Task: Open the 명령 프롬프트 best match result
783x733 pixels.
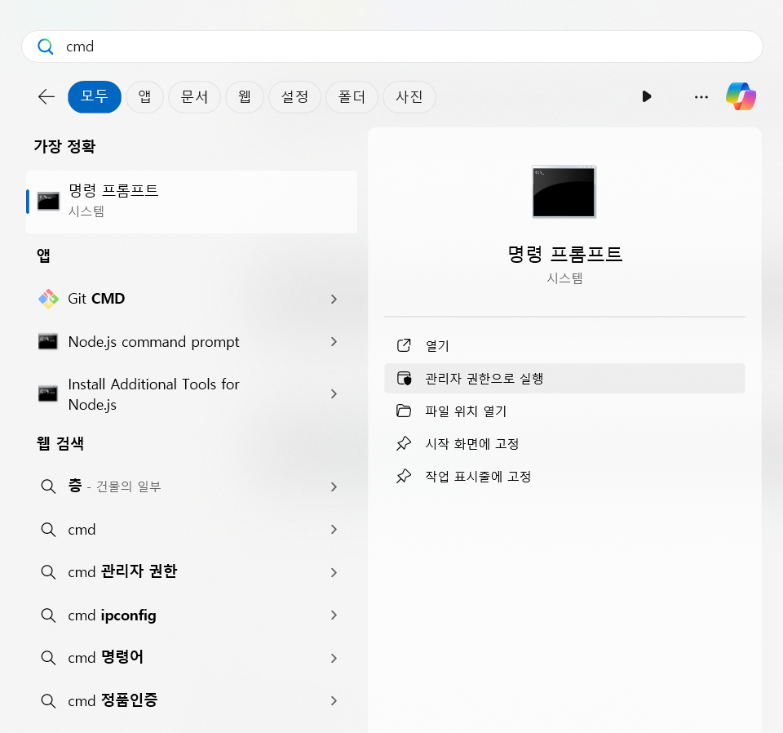Action: 192,202
